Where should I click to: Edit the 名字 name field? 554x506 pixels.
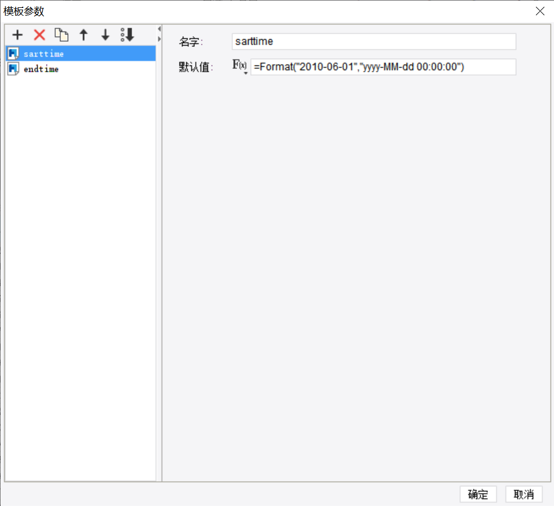pyautogui.click(x=374, y=41)
